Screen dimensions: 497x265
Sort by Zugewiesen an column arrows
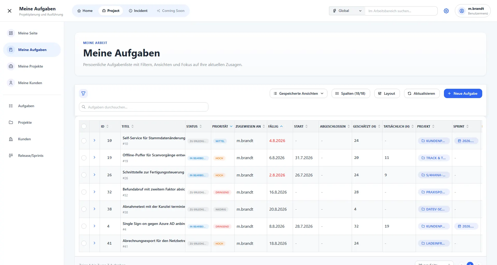tap(264, 126)
